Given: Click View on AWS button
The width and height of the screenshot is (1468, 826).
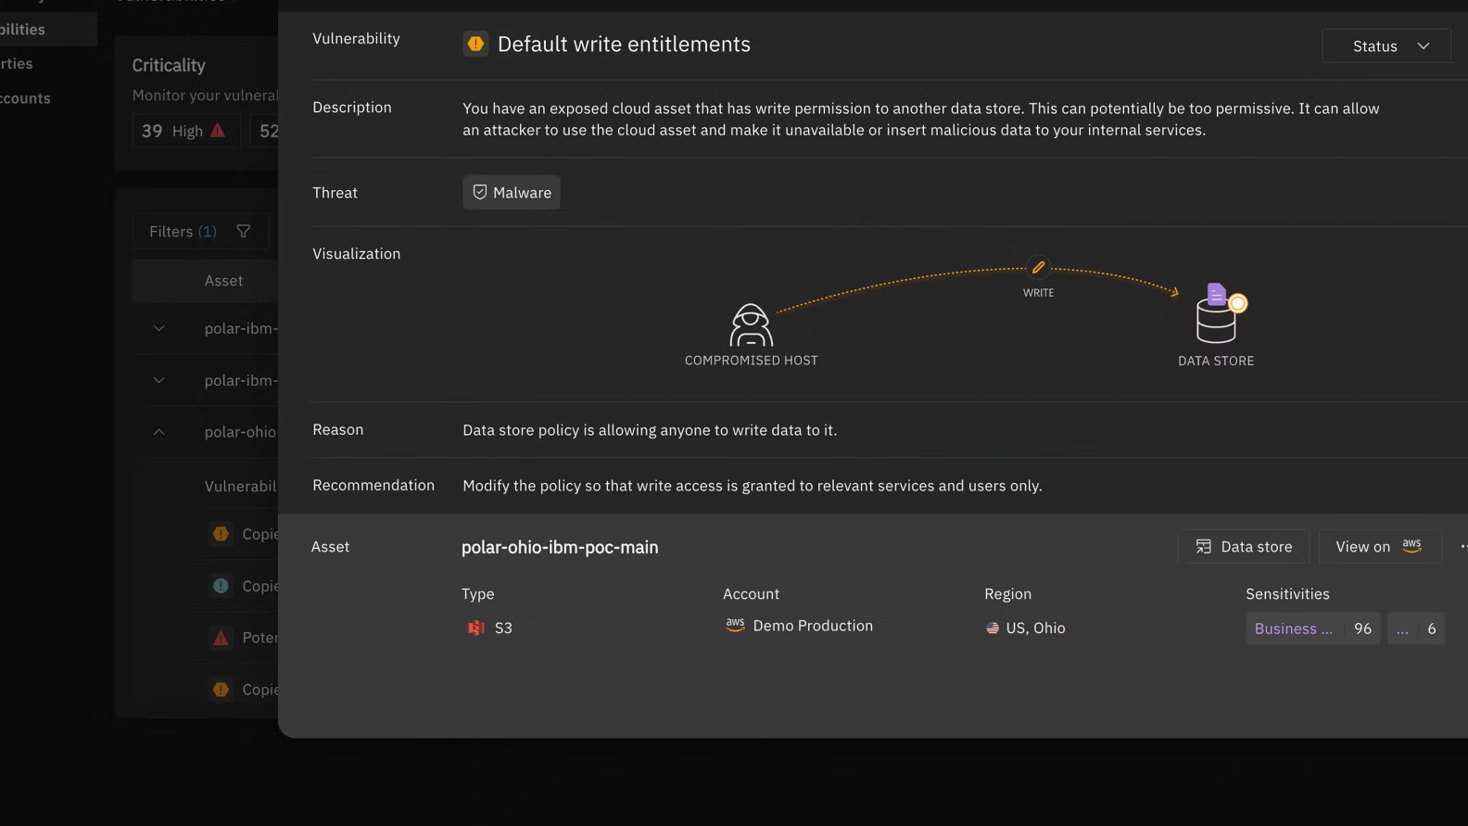Looking at the screenshot, I should point(1378,547).
